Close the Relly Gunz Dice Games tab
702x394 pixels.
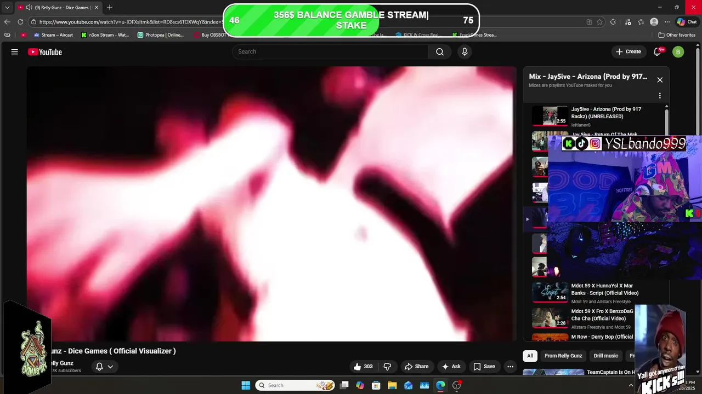(97, 8)
